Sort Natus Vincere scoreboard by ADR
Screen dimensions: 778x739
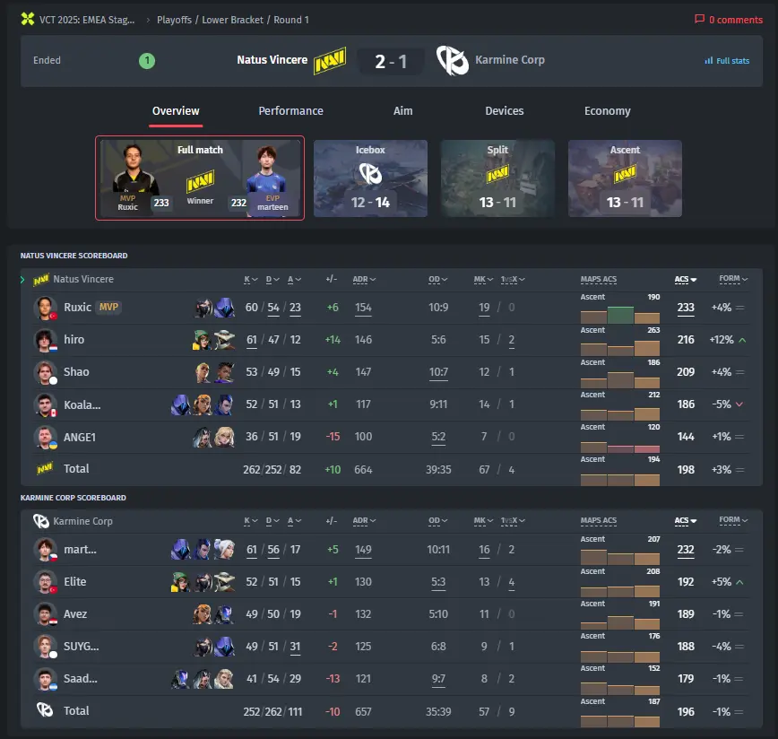[364, 280]
